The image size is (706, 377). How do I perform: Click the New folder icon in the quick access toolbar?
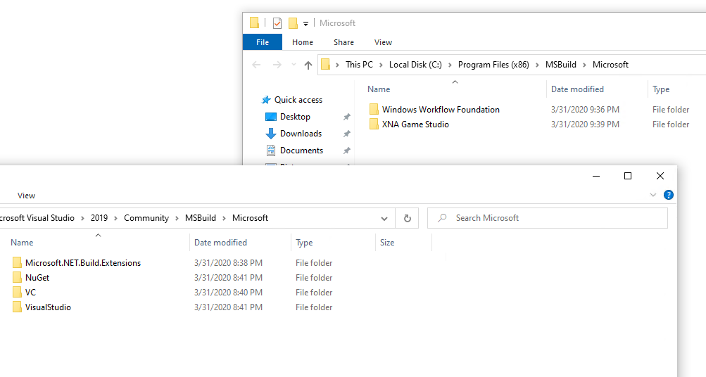click(x=293, y=23)
